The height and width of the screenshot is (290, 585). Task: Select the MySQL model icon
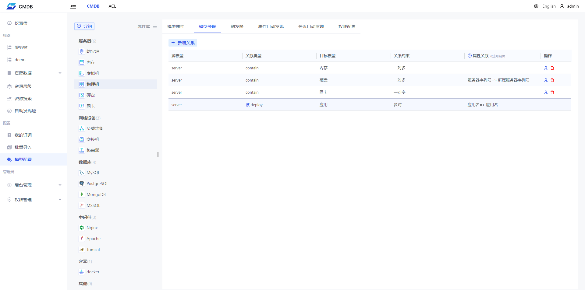tap(82, 173)
